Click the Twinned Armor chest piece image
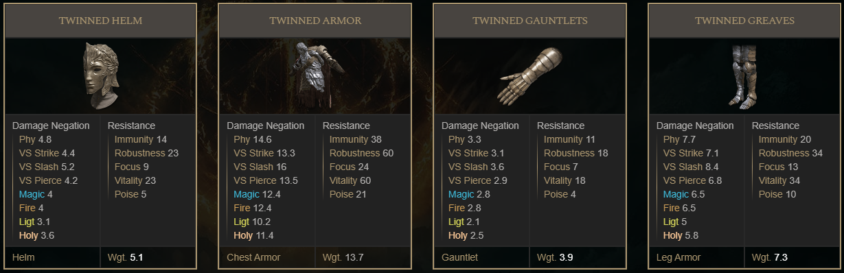 click(x=315, y=75)
